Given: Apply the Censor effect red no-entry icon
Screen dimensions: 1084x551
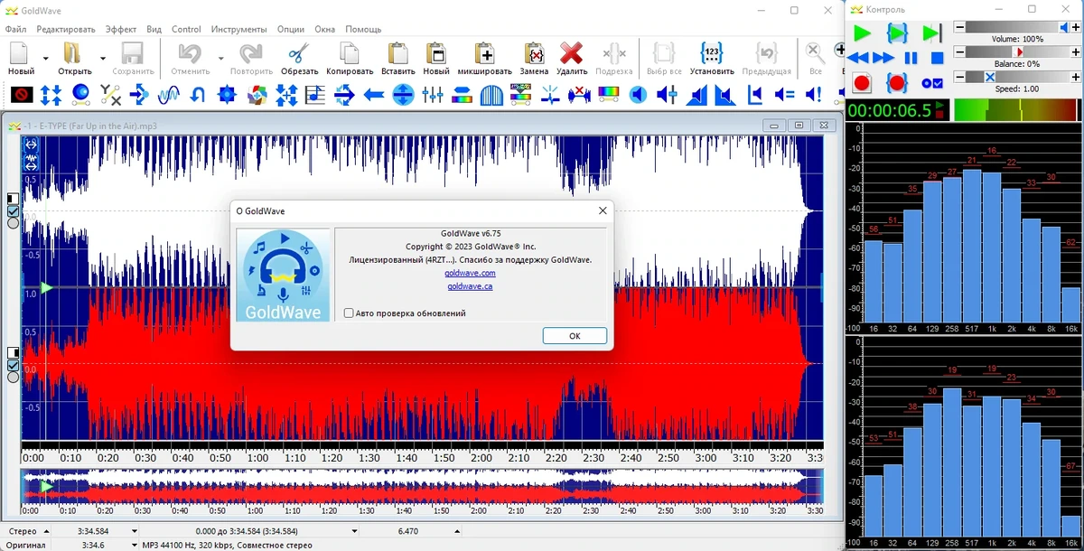Looking at the screenshot, I should coord(23,93).
